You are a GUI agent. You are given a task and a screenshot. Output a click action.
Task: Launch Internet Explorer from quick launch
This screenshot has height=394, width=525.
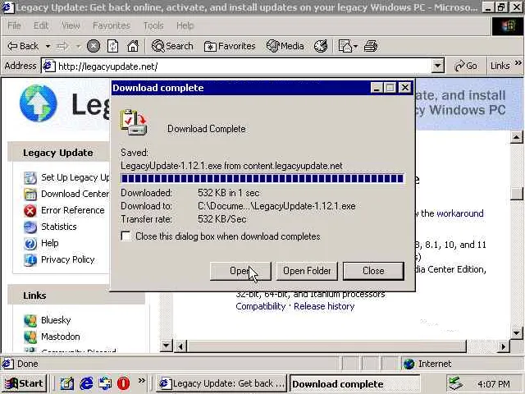86,383
